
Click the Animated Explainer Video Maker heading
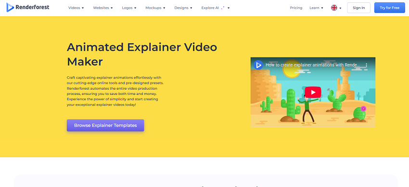(142, 54)
